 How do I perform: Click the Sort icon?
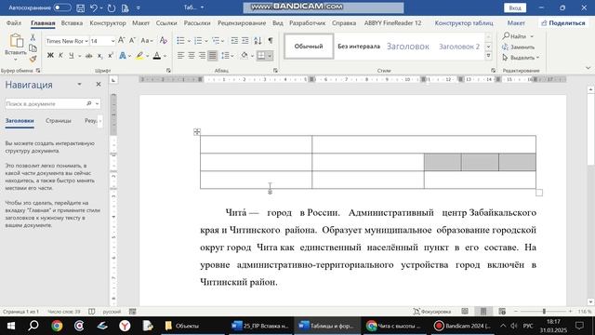tap(258, 40)
